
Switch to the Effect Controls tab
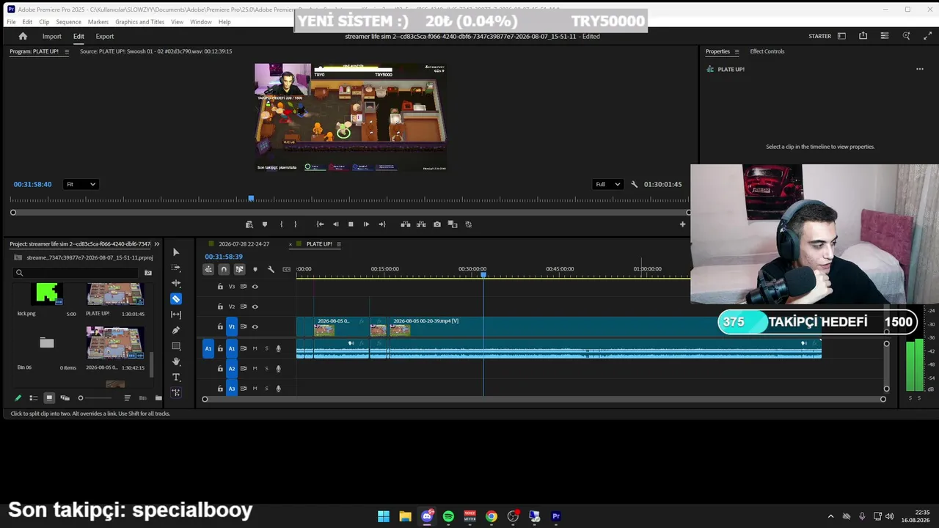[767, 51]
